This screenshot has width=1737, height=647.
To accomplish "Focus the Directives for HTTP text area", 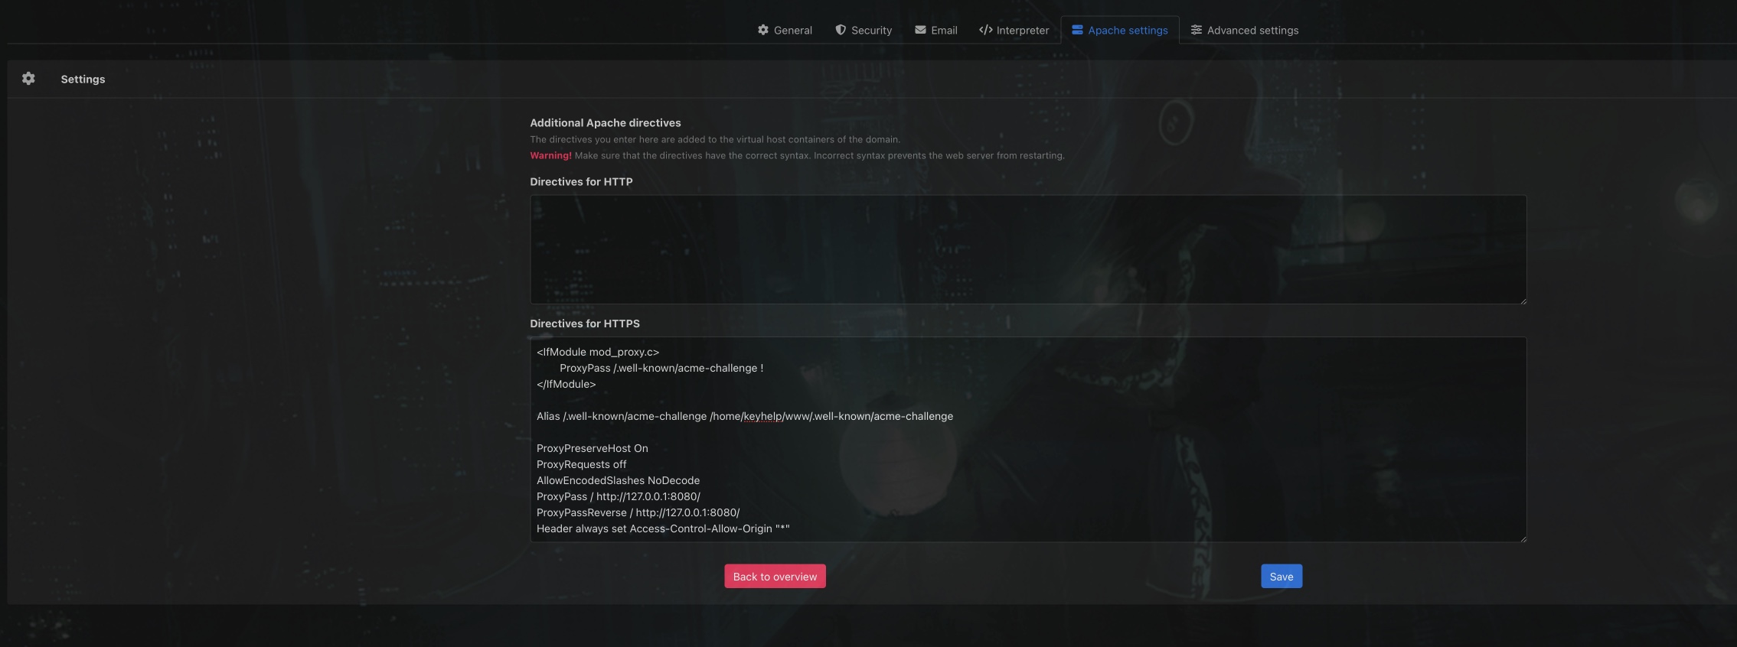I will click(1027, 249).
